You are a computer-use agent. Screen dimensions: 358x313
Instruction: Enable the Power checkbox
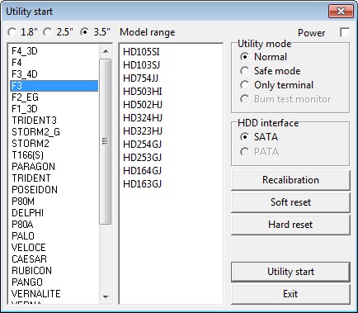[345, 32]
